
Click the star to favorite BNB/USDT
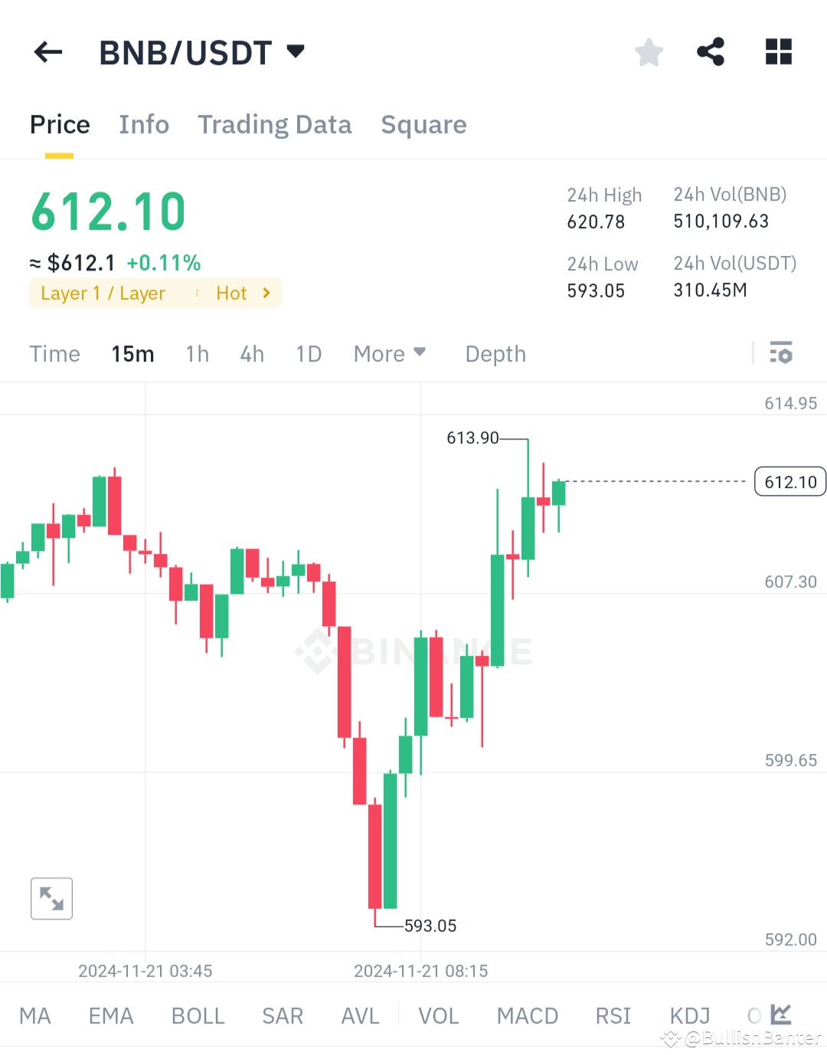point(649,51)
